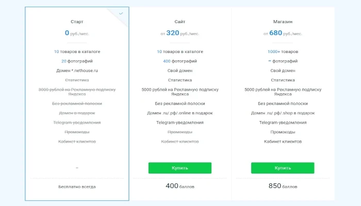Click Промокоды in the Магазин plan
The width and height of the screenshot is (361, 206).
pos(283,132)
